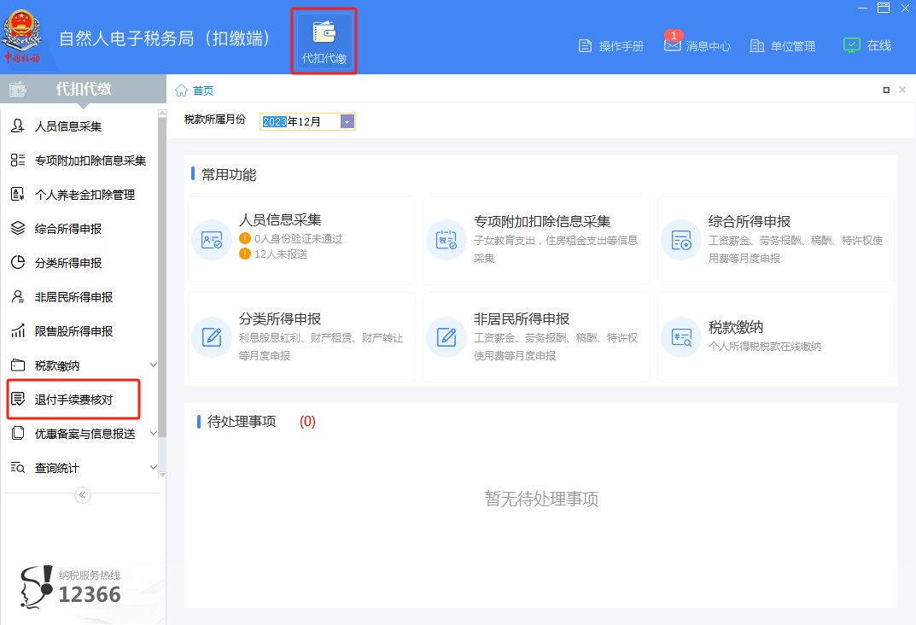Click the home icon beside 首页
The image size is (916, 625).
click(182, 90)
